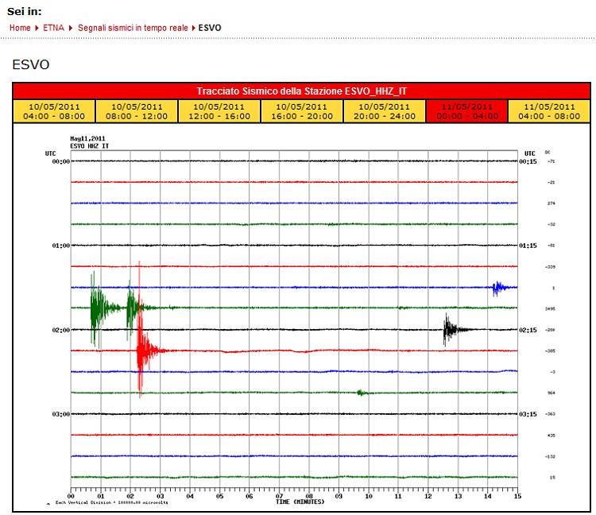Click the blue seismic event near minute 14

tap(499, 288)
